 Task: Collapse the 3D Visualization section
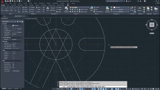click(22, 38)
